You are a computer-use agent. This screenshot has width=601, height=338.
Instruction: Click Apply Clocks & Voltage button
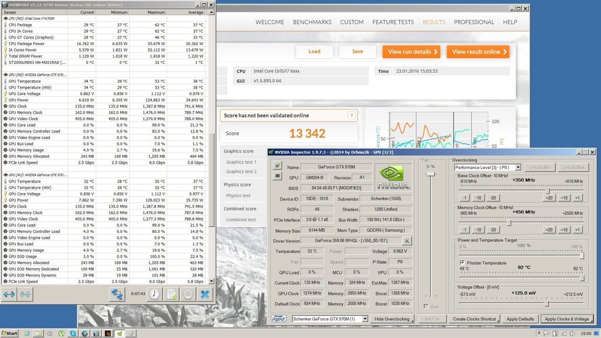[x=567, y=319]
